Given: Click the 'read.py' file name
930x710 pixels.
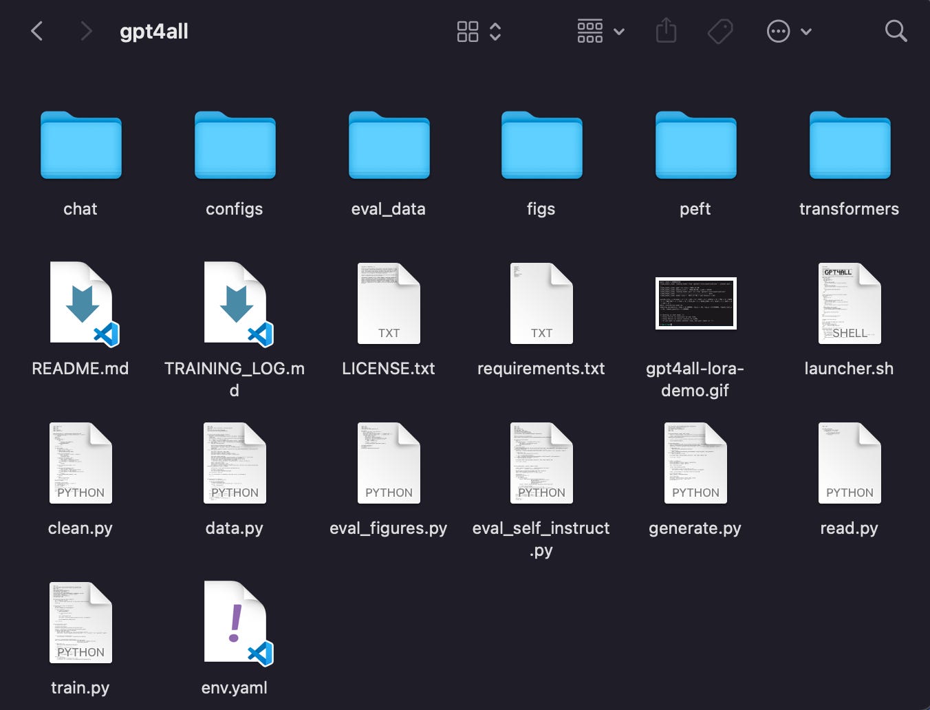Looking at the screenshot, I should click(x=850, y=528).
